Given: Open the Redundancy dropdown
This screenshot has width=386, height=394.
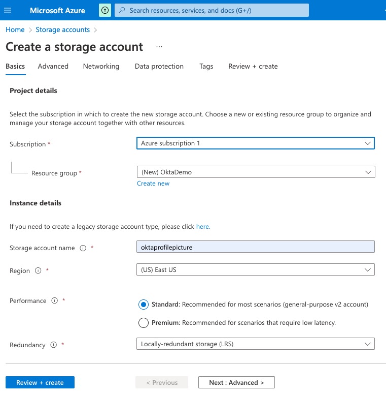Looking at the screenshot, I should (x=255, y=344).
